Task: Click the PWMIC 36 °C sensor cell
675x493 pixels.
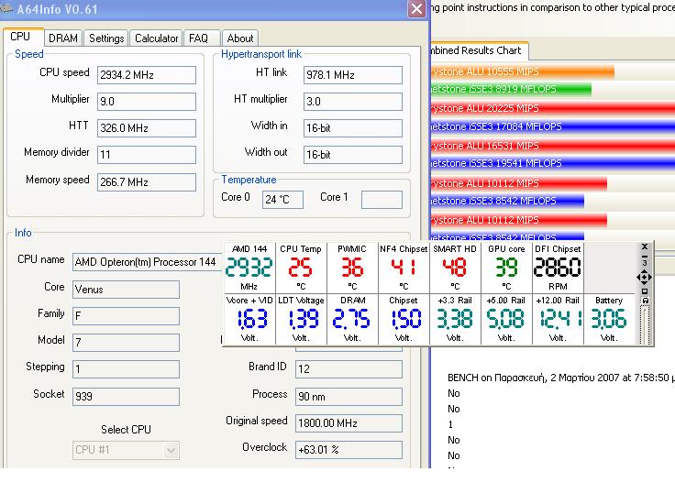Action: (x=352, y=268)
